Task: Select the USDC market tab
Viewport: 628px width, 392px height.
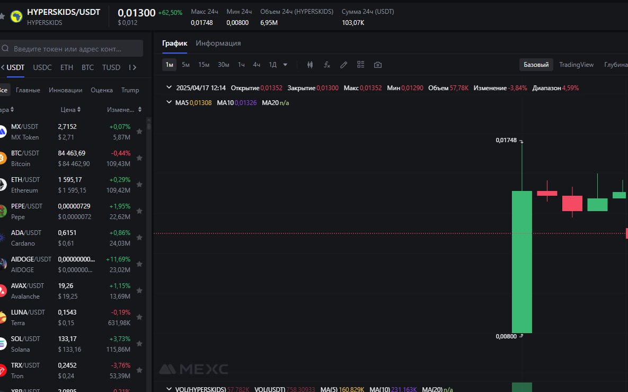Action: (42, 67)
